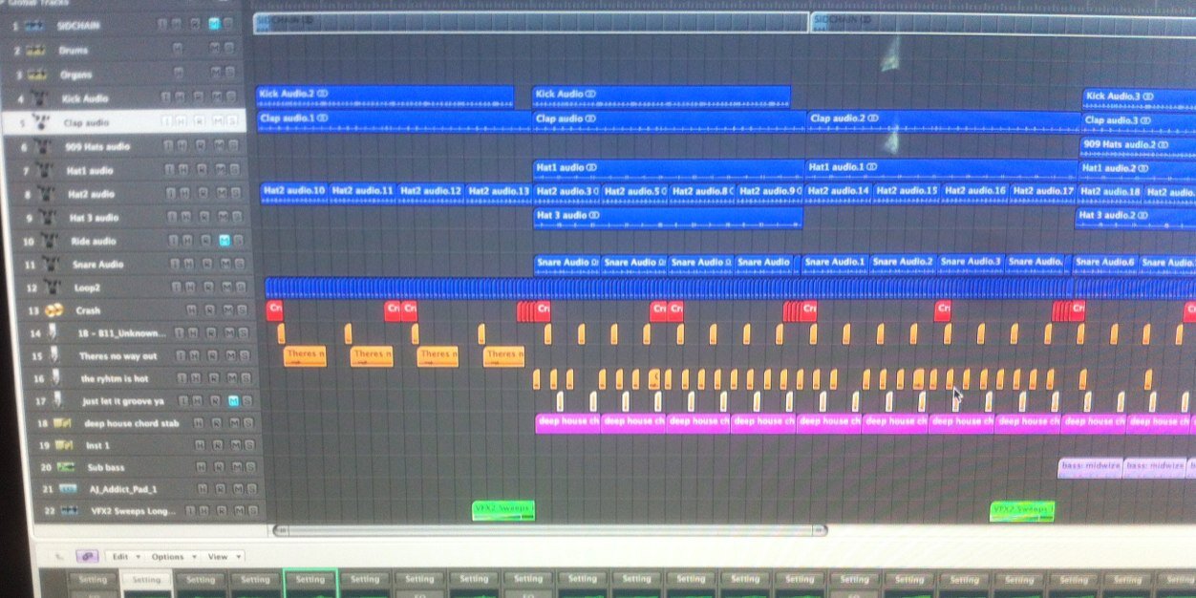Select the Hat2 audio.12 region

[x=431, y=193]
